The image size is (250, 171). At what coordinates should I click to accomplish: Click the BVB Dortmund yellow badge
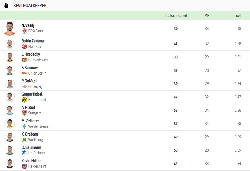click(24, 100)
